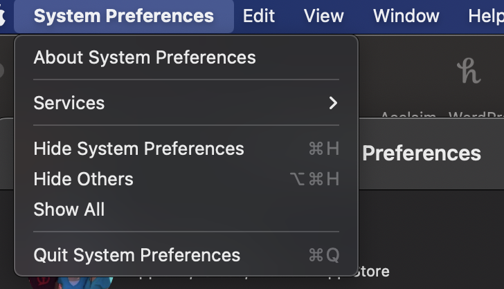Open the Edit menu
504x289 pixels.
[259, 16]
